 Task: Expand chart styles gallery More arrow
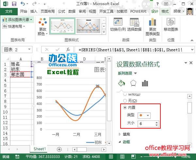point(104,32)
